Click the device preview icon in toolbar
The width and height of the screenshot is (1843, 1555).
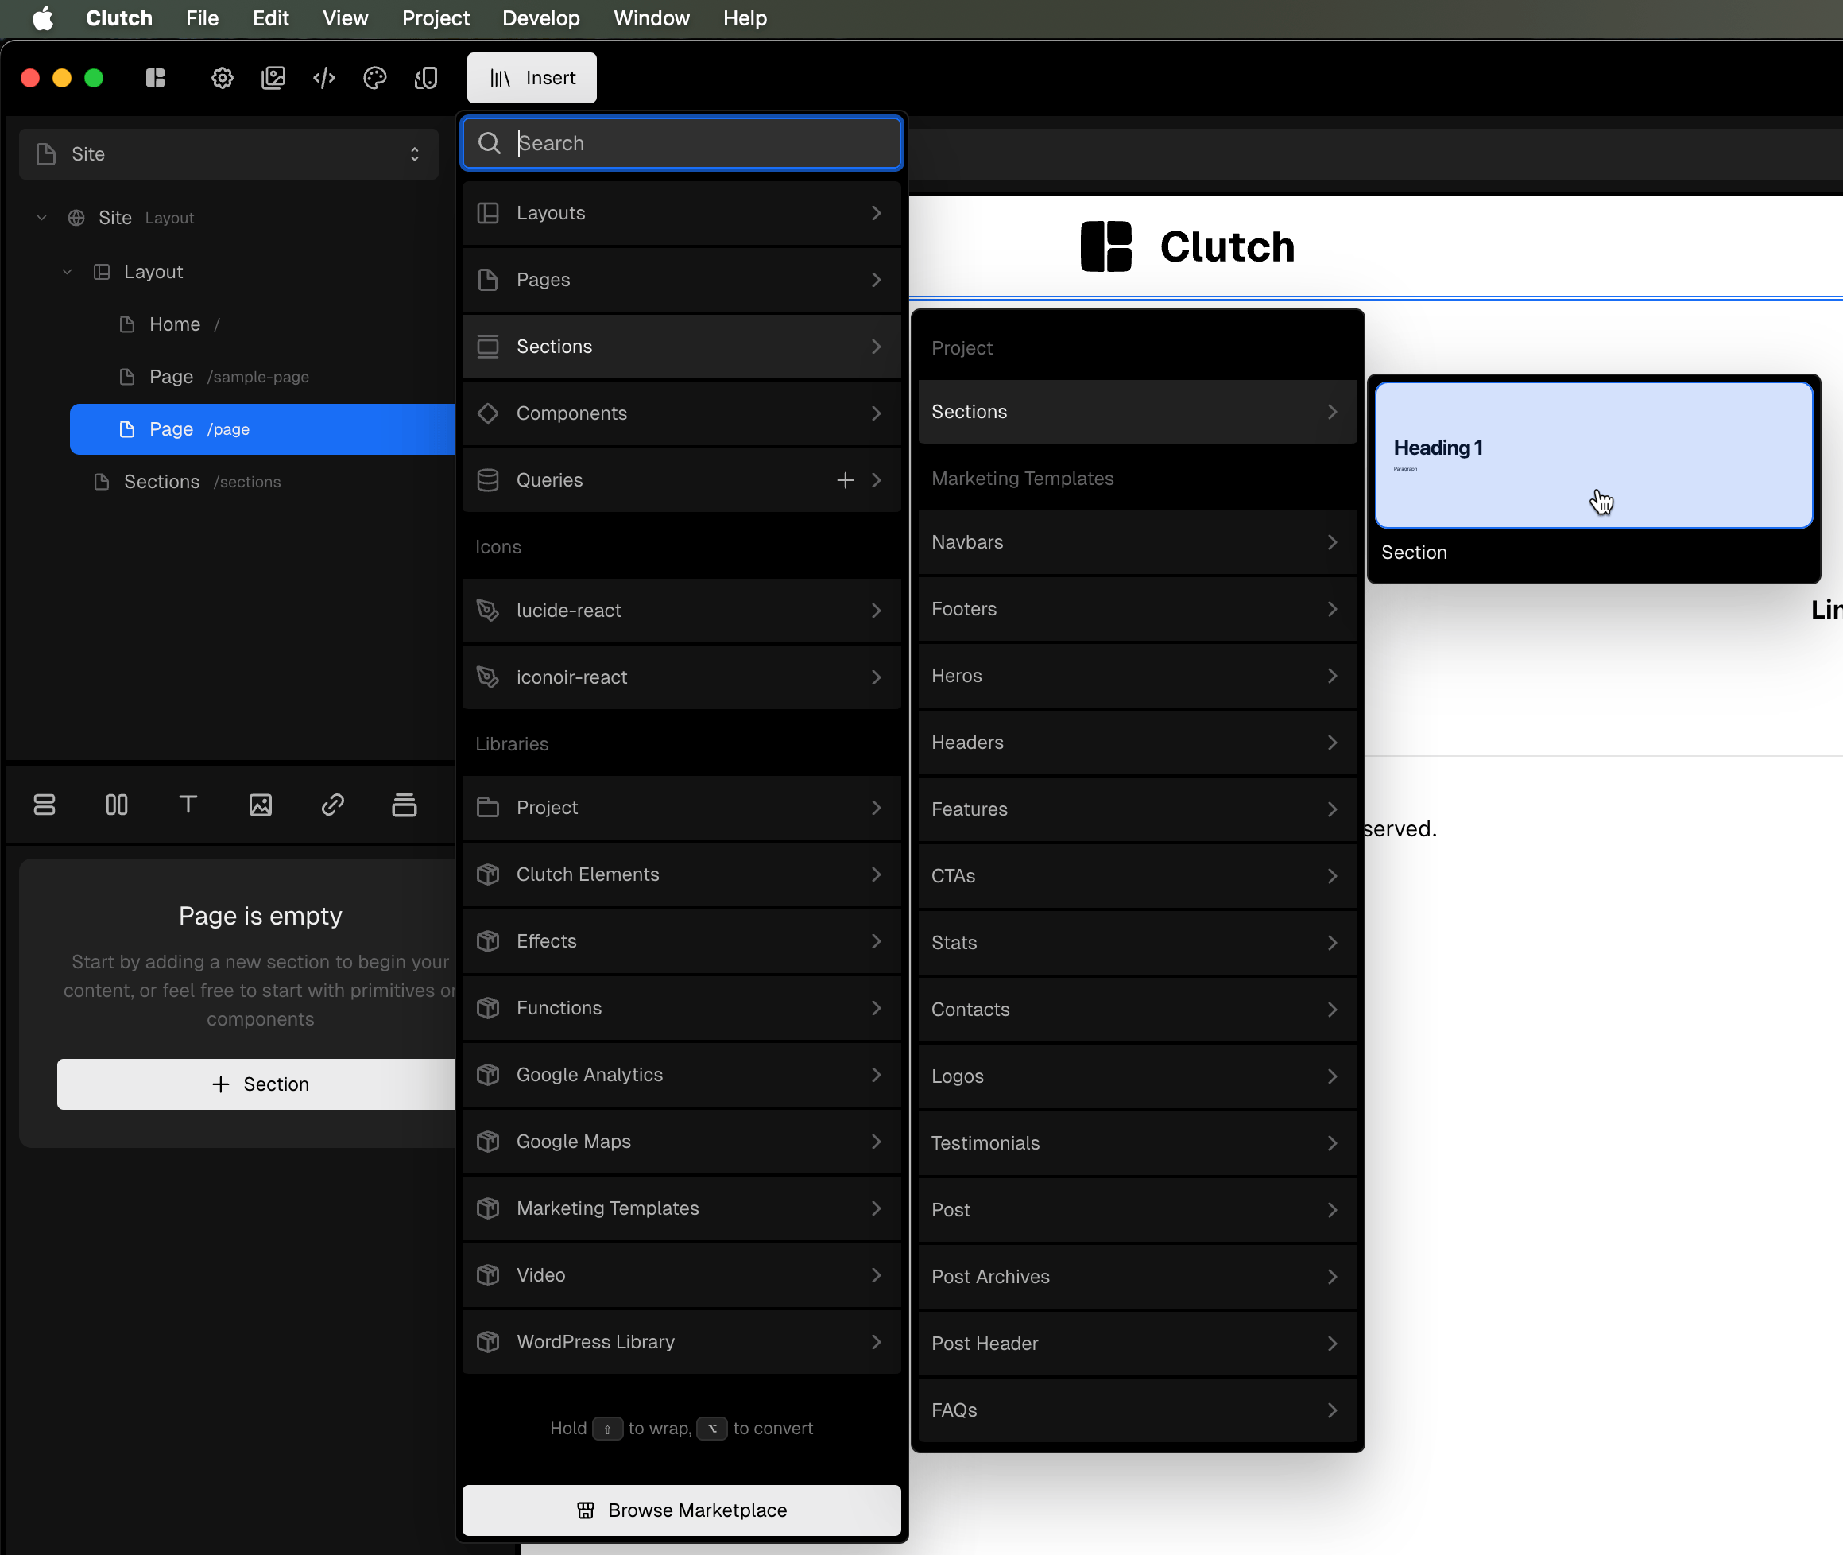(x=426, y=78)
